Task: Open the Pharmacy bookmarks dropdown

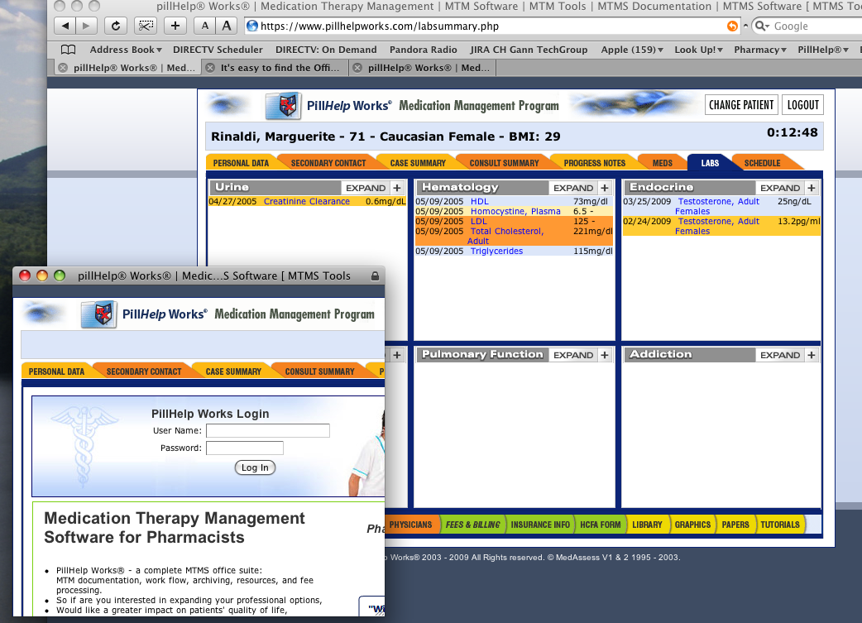Action: pos(760,50)
